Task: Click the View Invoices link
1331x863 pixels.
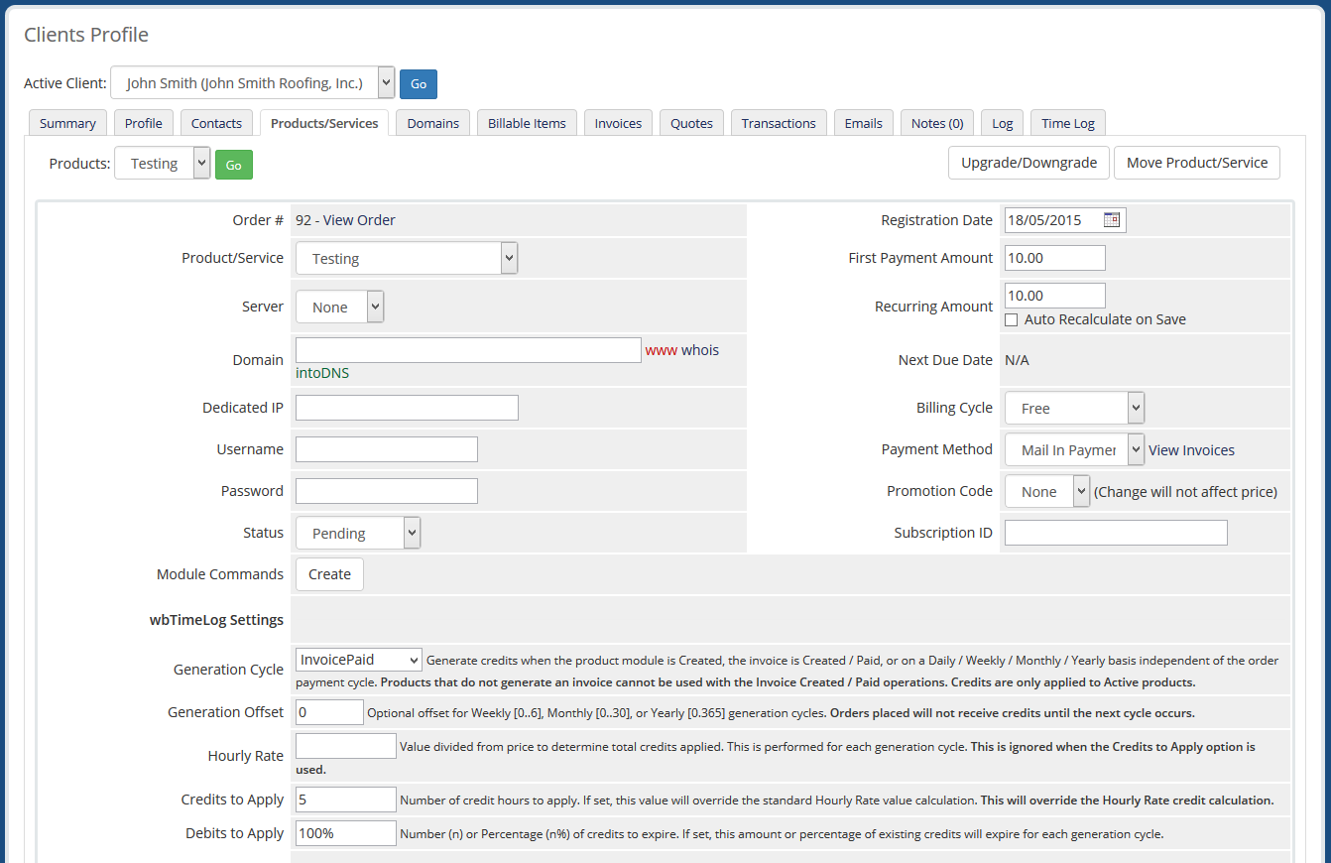Action: [x=1190, y=449]
